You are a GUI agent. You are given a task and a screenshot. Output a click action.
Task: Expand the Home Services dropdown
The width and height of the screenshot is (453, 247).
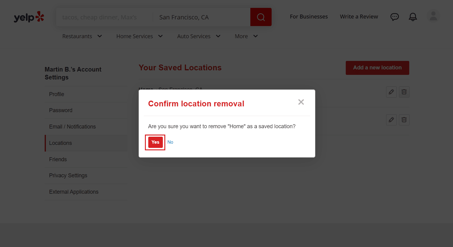coord(139,36)
